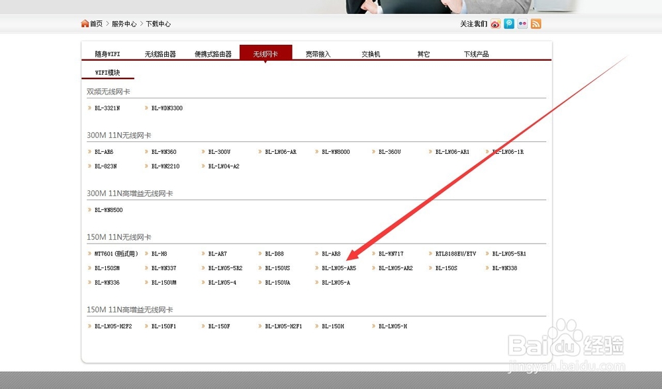Open the BL-LW05-5R2 product link
This screenshot has height=389, width=662.
coord(226,268)
